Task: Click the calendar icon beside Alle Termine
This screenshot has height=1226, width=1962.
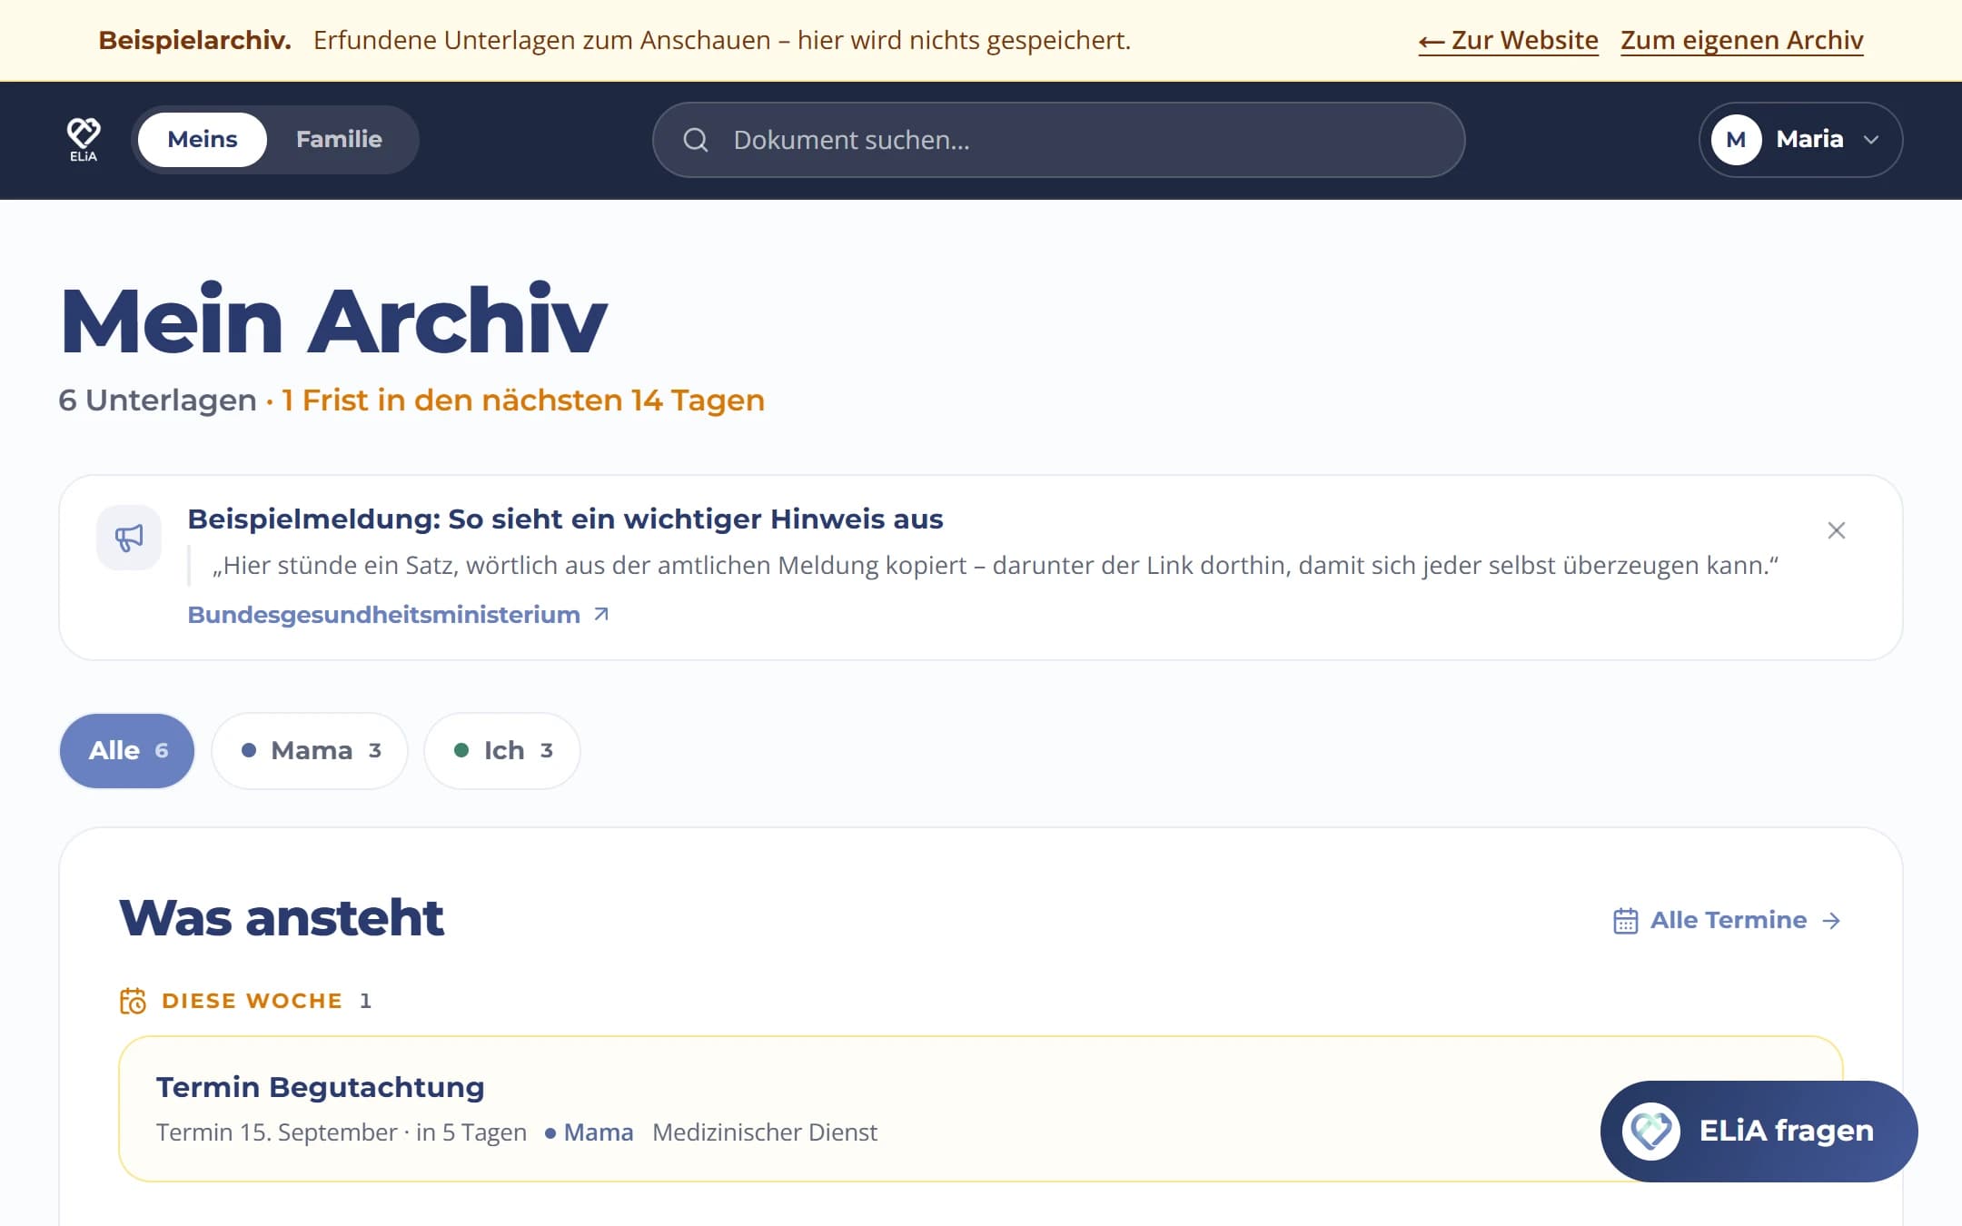Action: [1625, 921]
